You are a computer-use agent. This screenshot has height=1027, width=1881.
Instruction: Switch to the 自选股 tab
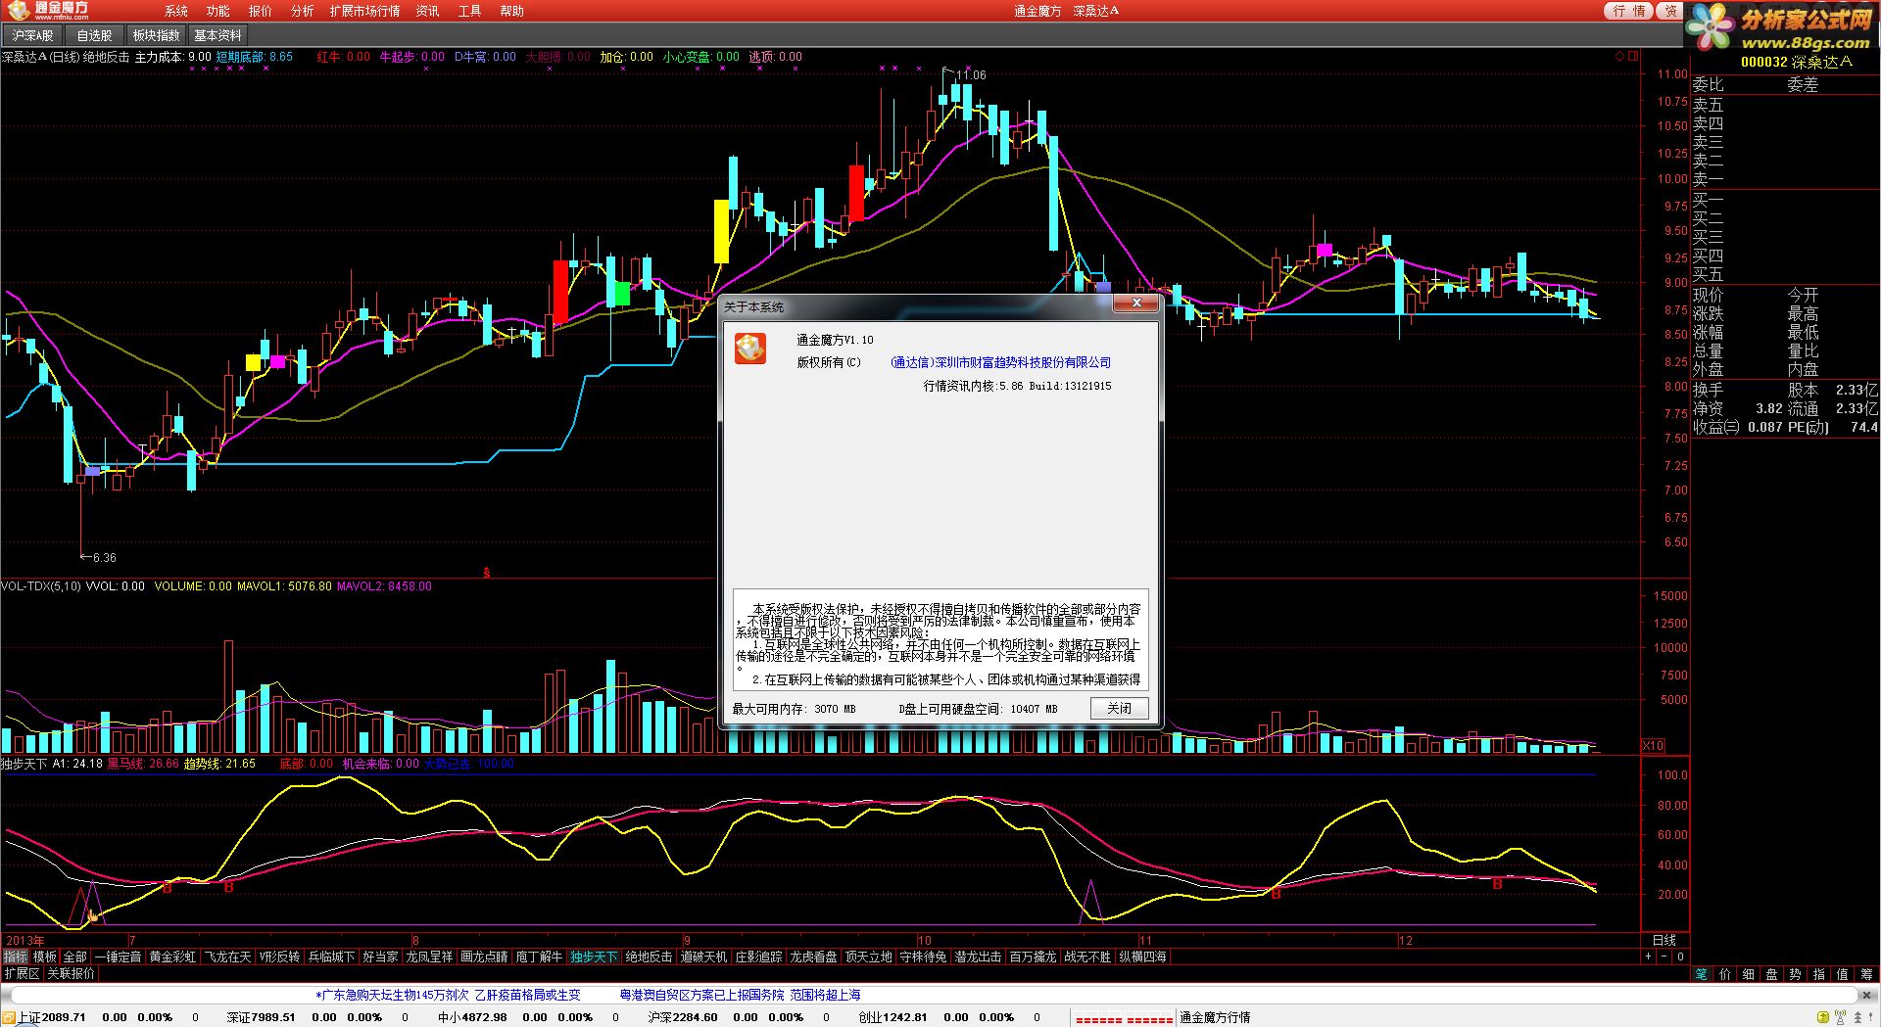95,35
